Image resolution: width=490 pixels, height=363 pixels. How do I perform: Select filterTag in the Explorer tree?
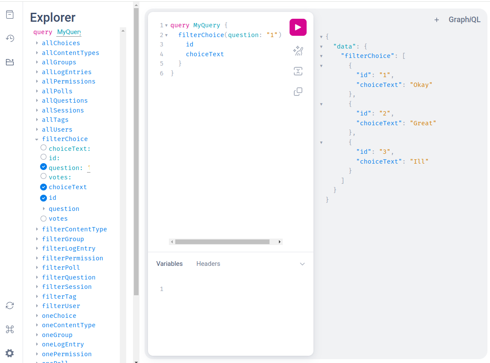[x=59, y=297]
